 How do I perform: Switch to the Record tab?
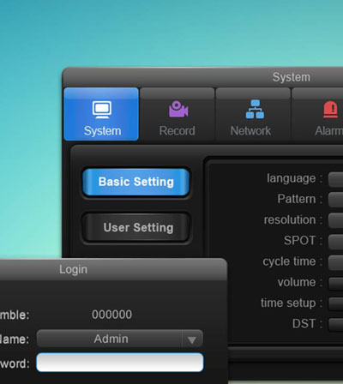(178, 114)
